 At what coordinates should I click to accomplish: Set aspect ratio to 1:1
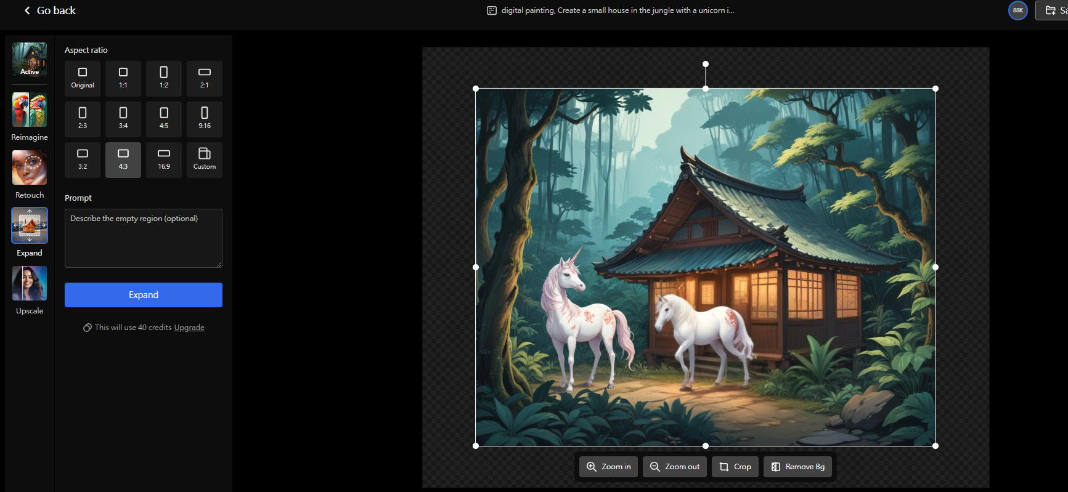[123, 78]
